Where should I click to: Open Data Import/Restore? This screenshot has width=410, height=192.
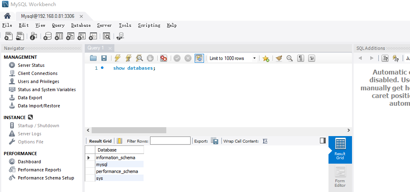(x=39, y=106)
